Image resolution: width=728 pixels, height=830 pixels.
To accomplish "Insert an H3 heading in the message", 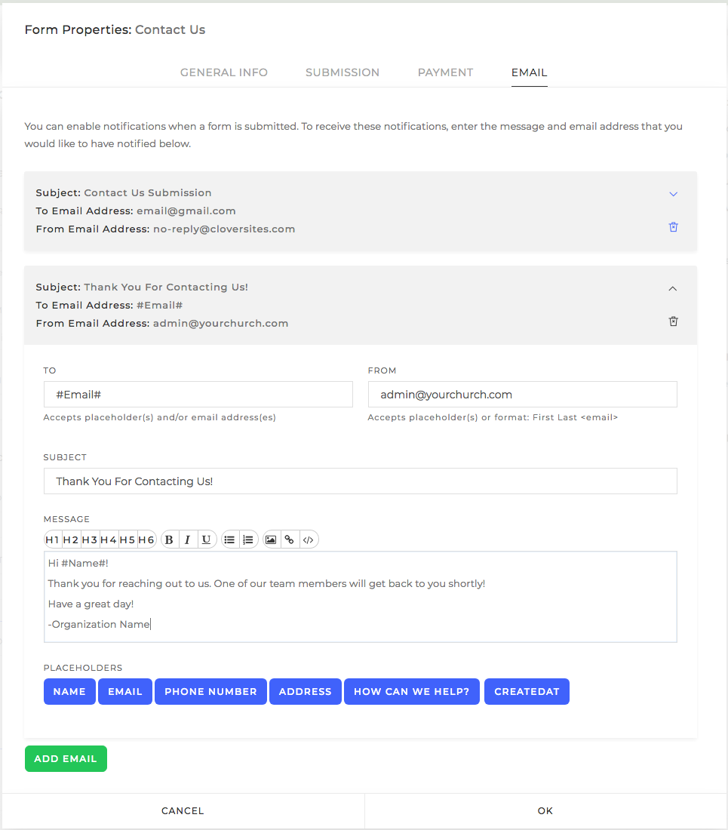I will (x=90, y=539).
